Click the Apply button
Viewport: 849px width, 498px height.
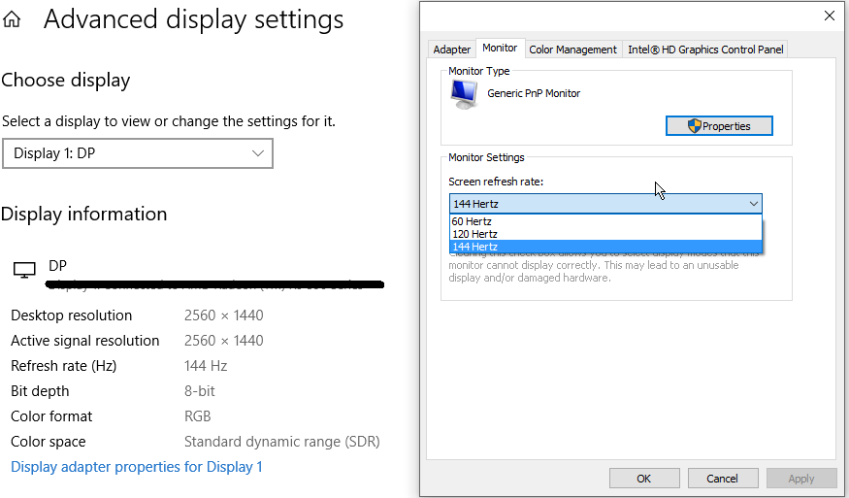point(801,479)
